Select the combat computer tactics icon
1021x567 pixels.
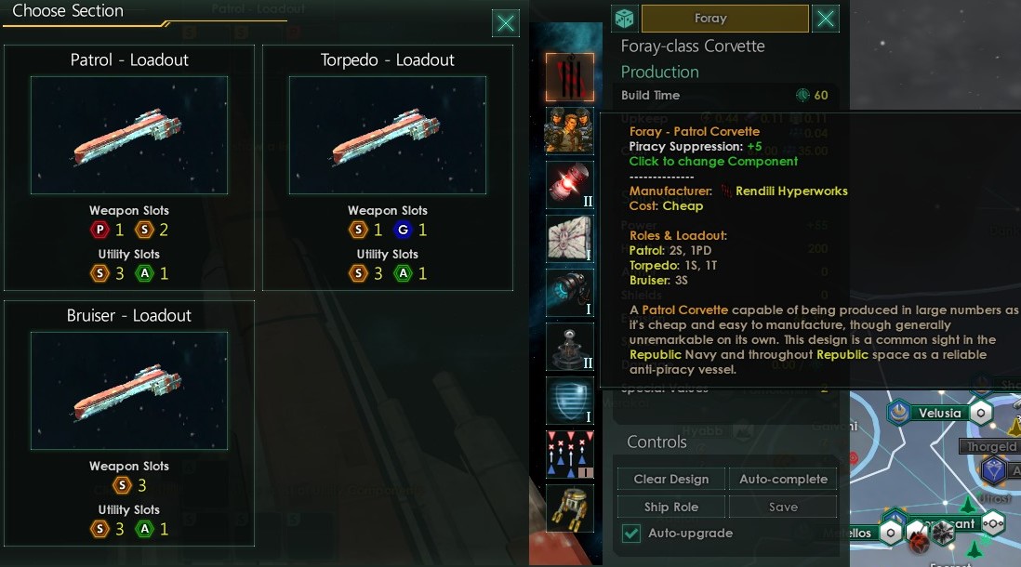570,455
